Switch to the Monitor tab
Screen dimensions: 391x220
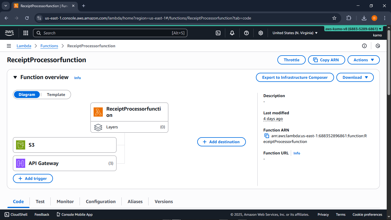pos(65,201)
